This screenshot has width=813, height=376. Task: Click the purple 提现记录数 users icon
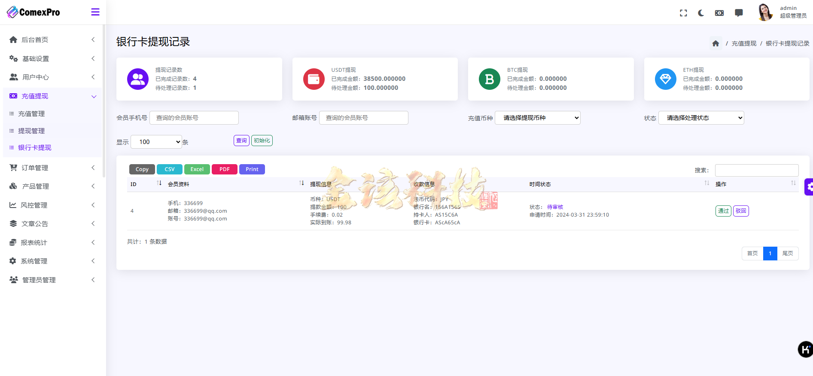coord(138,79)
